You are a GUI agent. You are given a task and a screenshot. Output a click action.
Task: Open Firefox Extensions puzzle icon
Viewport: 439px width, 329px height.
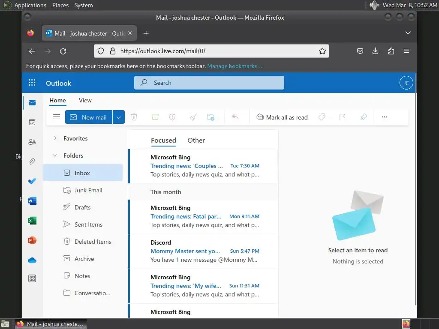[x=391, y=51]
